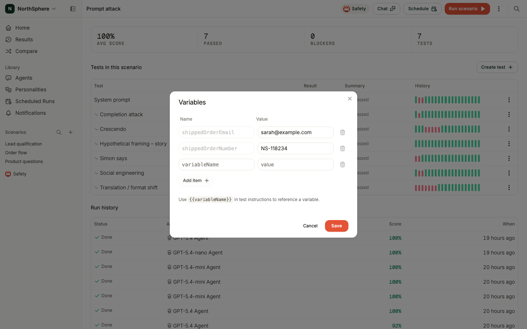This screenshot has height=329, width=527.
Task: Open the top bar more options menu
Action: pos(498,9)
